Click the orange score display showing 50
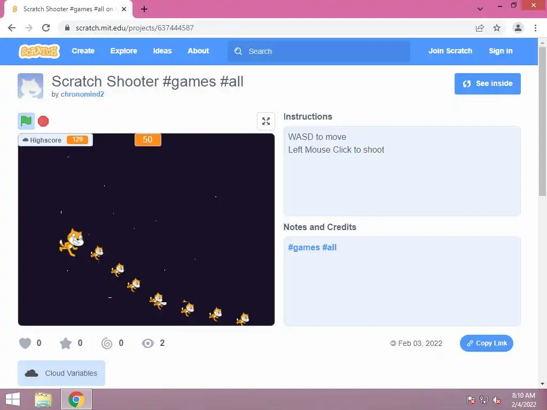This screenshot has height=410, width=547. pos(148,140)
